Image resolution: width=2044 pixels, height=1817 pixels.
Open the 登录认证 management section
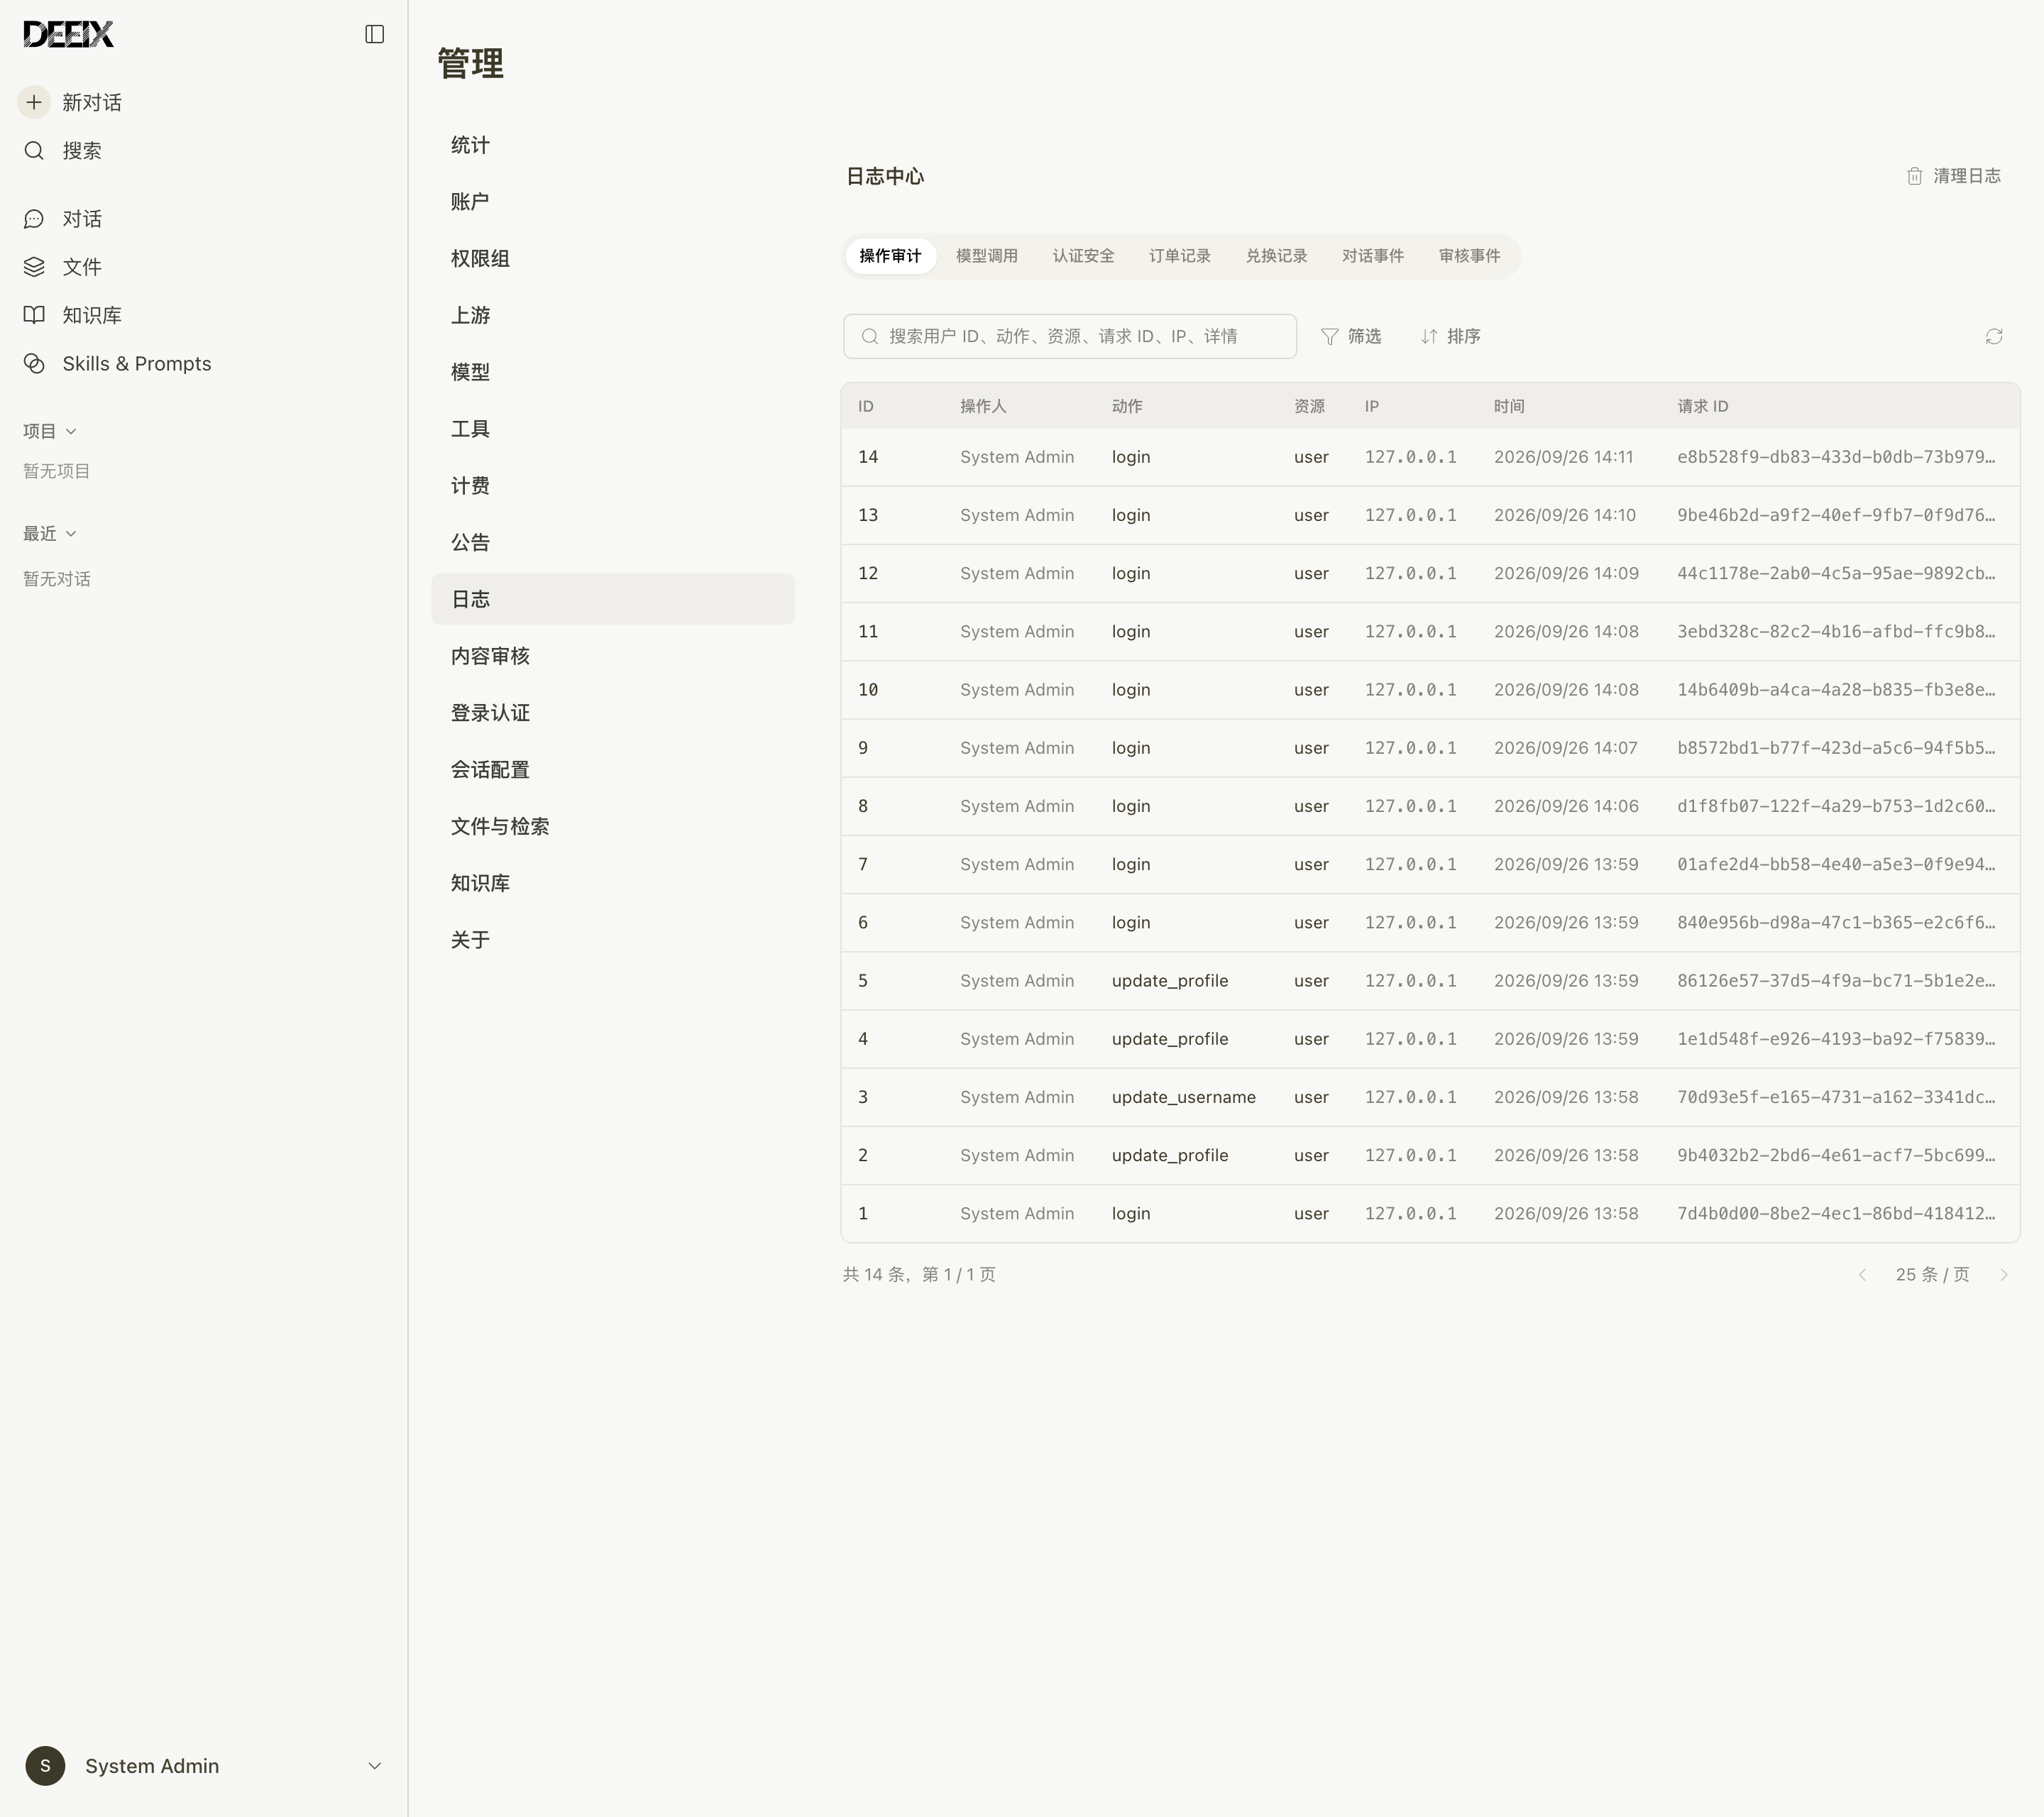click(x=613, y=713)
